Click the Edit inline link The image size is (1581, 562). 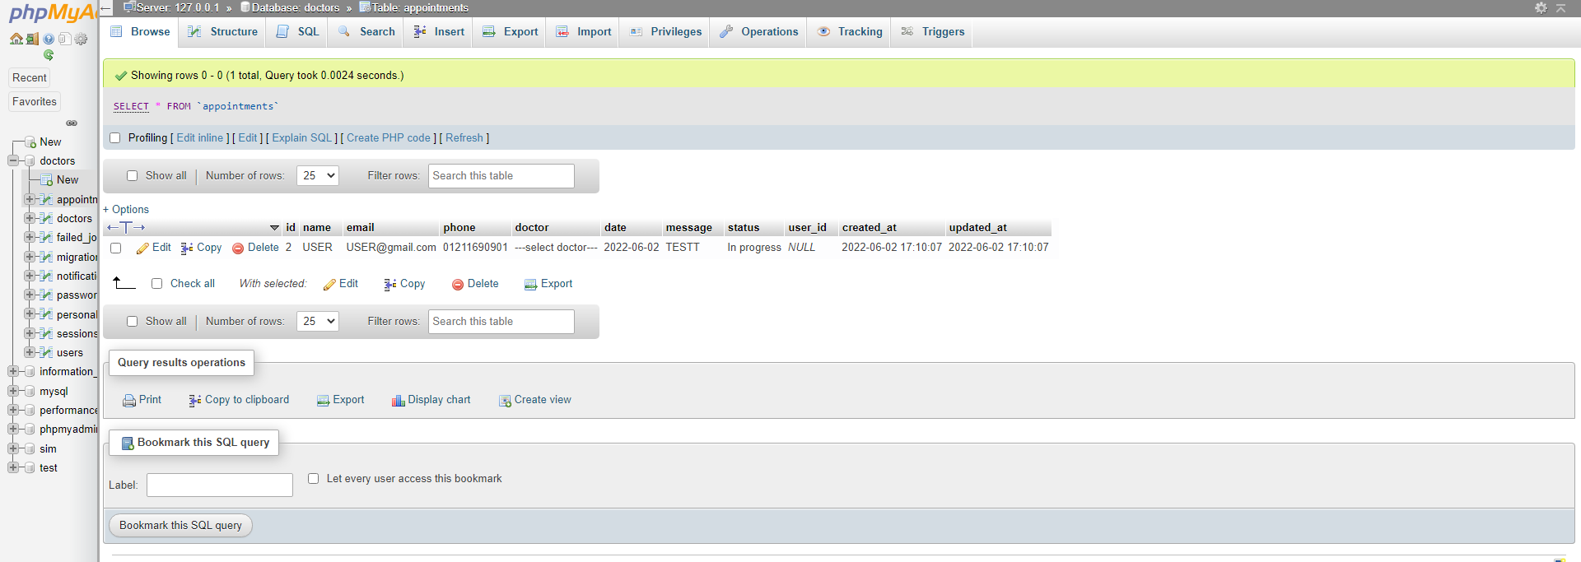pyautogui.click(x=200, y=138)
